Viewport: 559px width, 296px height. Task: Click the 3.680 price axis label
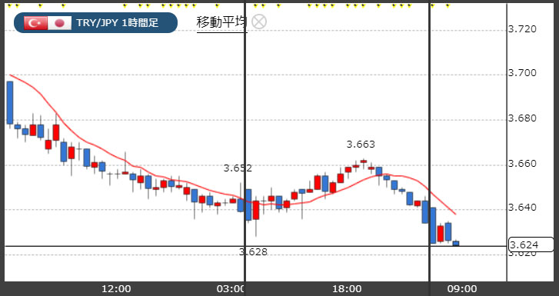pyautogui.click(x=522, y=118)
